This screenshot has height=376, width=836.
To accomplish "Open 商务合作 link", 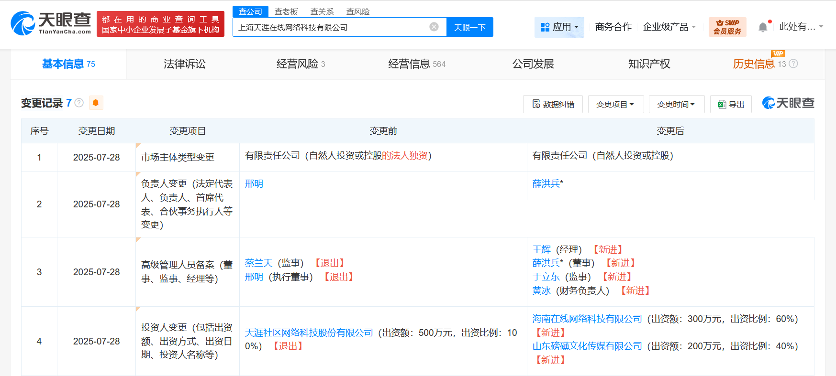I will tap(613, 27).
